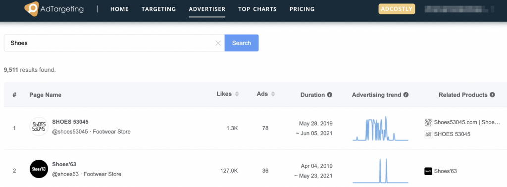Screen dimensions: 507x187
Task: Sort results by Ads arrows
Action: 273,94
